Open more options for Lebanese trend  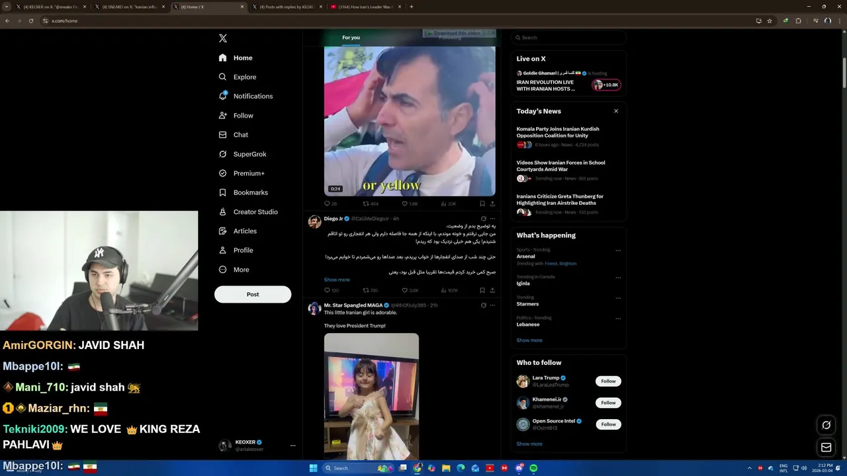[618, 319]
